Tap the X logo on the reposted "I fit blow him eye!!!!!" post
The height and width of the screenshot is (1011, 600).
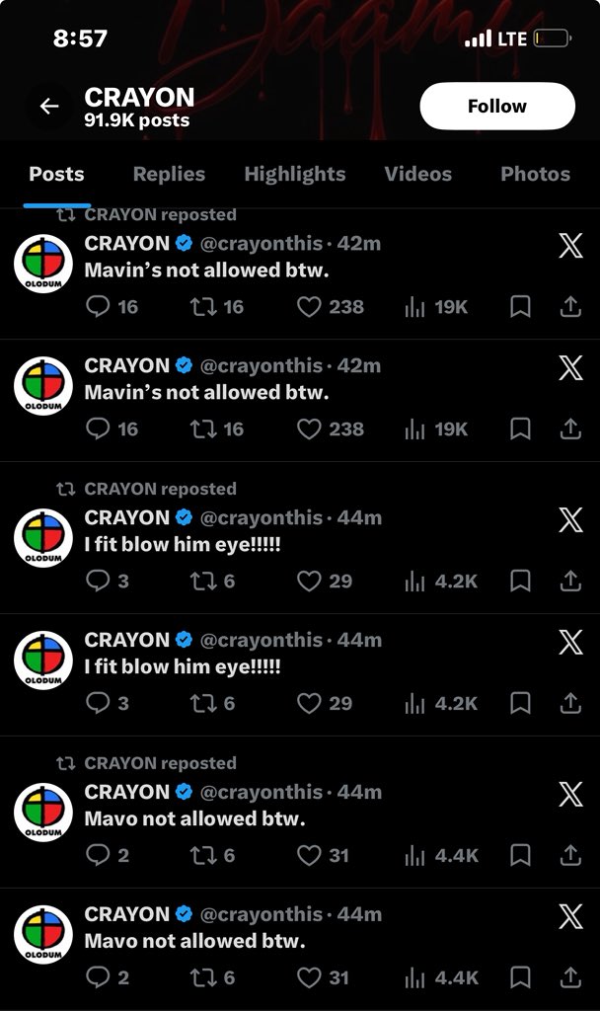click(570, 520)
